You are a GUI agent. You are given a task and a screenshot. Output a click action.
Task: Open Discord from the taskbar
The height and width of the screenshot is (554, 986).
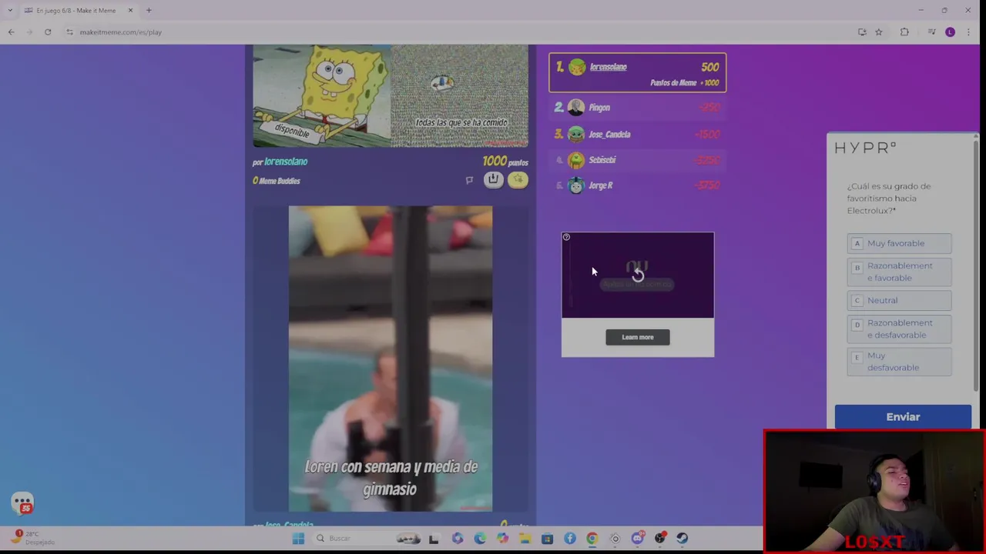(638, 539)
